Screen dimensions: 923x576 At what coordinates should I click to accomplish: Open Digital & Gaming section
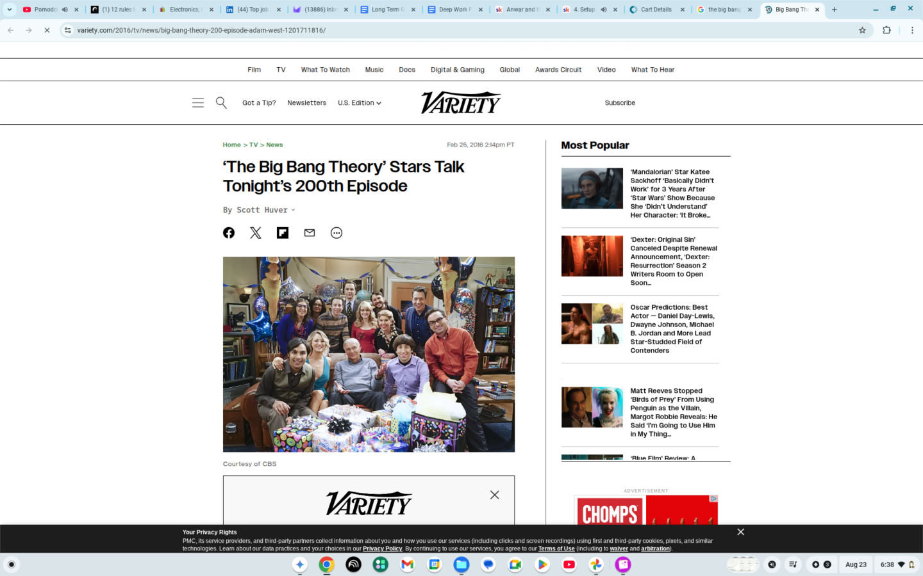(458, 70)
